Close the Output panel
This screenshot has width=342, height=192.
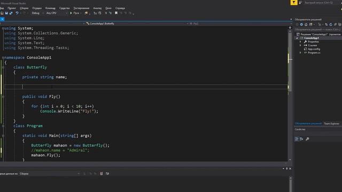[290, 169]
